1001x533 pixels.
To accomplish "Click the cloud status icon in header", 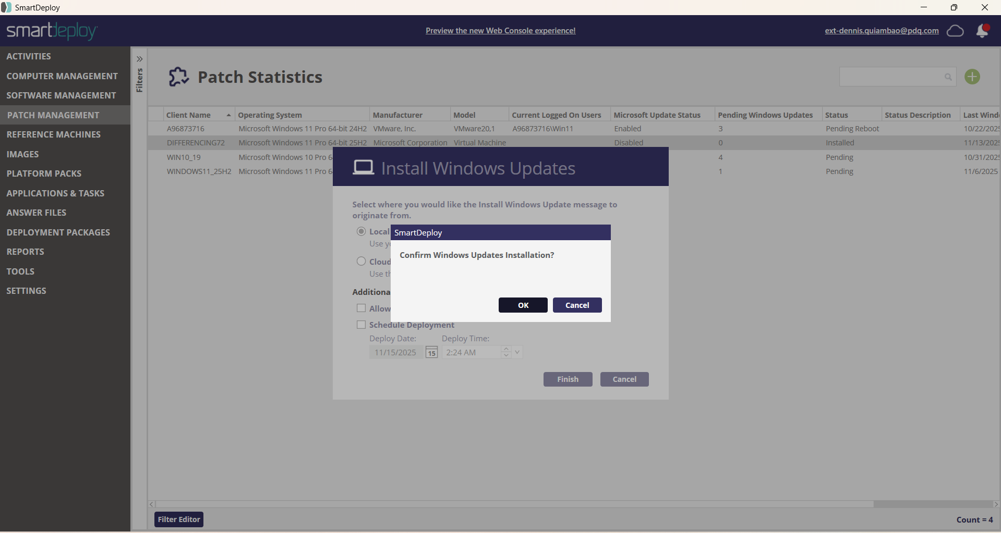I will (955, 31).
